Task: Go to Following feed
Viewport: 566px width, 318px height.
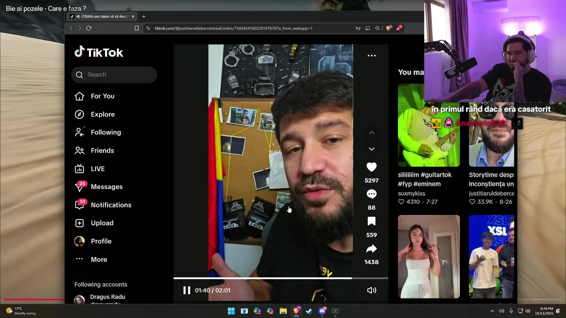Action: [98, 132]
